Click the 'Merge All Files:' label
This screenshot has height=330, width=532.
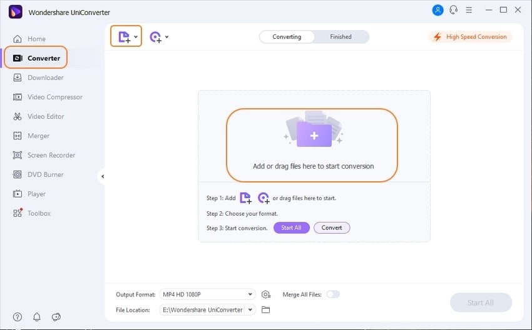click(302, 294)
